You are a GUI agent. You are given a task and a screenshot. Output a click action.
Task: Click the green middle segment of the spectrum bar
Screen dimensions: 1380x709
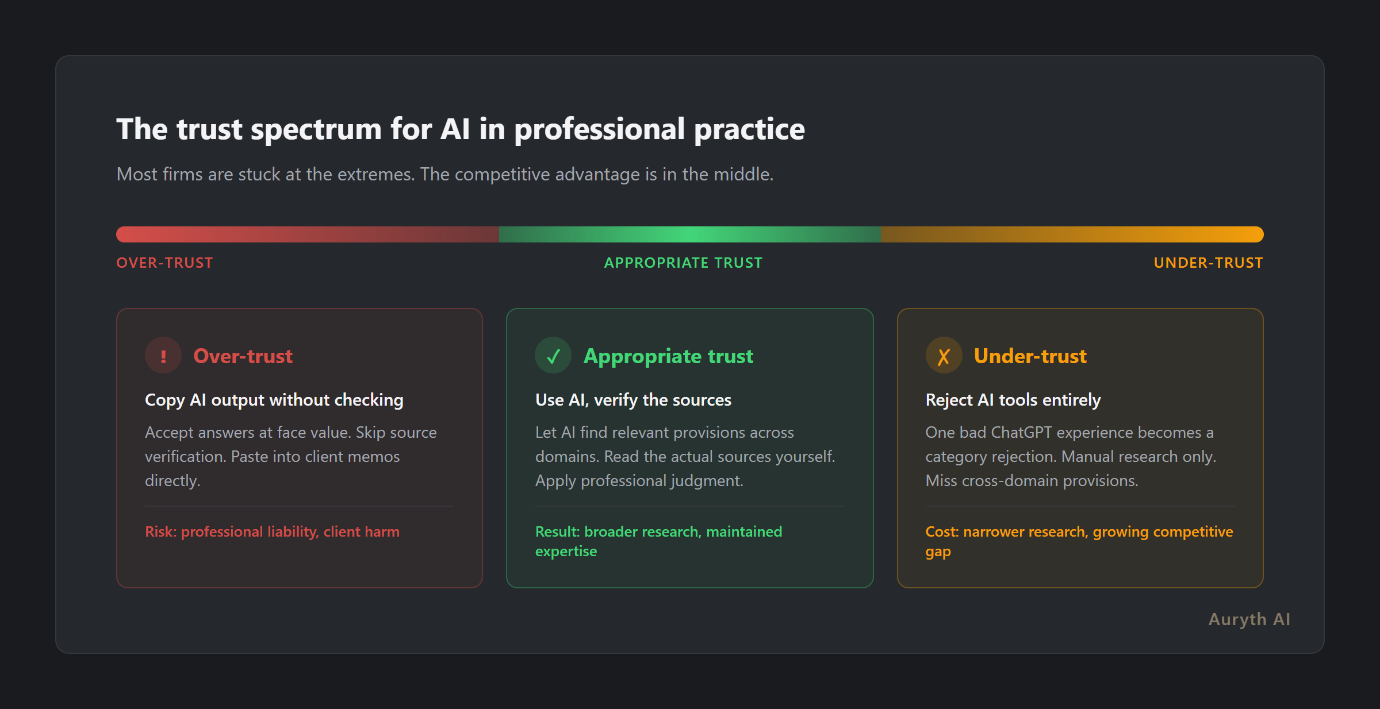click(x=689, y=234)
